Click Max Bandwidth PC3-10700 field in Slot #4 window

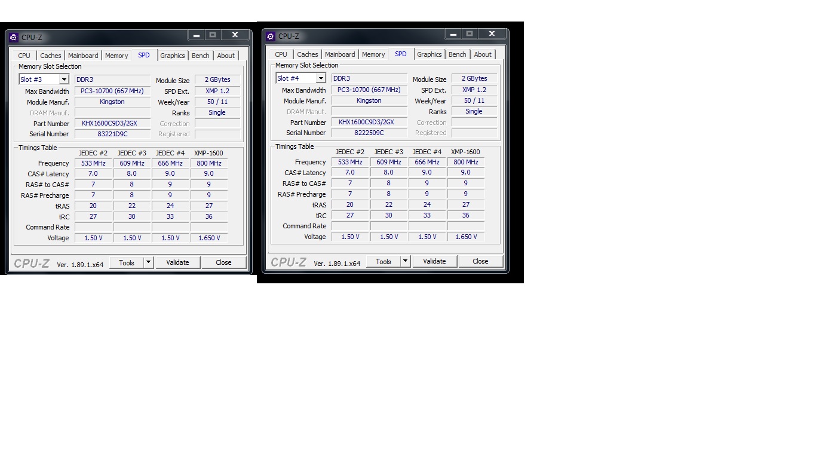point(369,90)
